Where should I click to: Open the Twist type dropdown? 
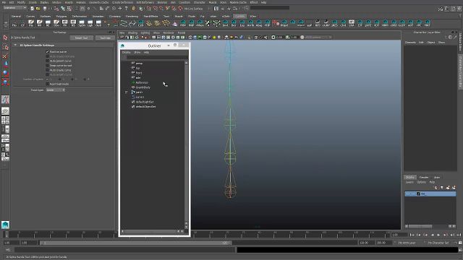pos(56,90)
